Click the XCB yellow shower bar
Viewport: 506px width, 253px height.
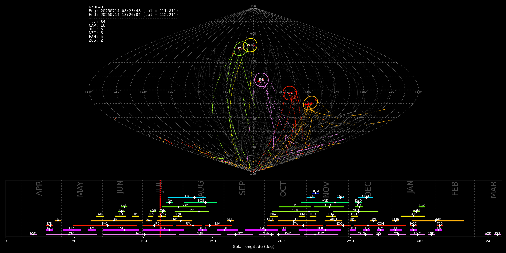[x=413, y=216]
